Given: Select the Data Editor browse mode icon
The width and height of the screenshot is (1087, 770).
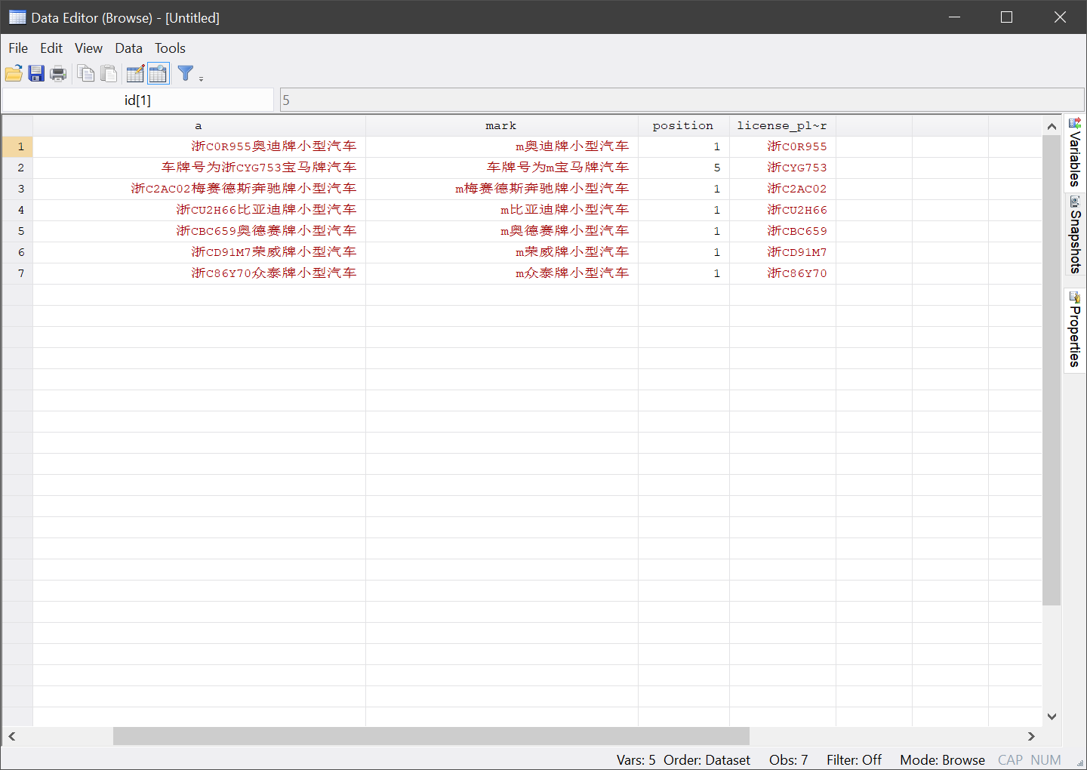Looking at the screenshot, I should click(159, 73).
